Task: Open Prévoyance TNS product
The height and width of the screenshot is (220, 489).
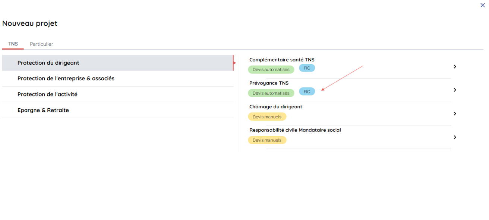Action: (x=269, y=83)
